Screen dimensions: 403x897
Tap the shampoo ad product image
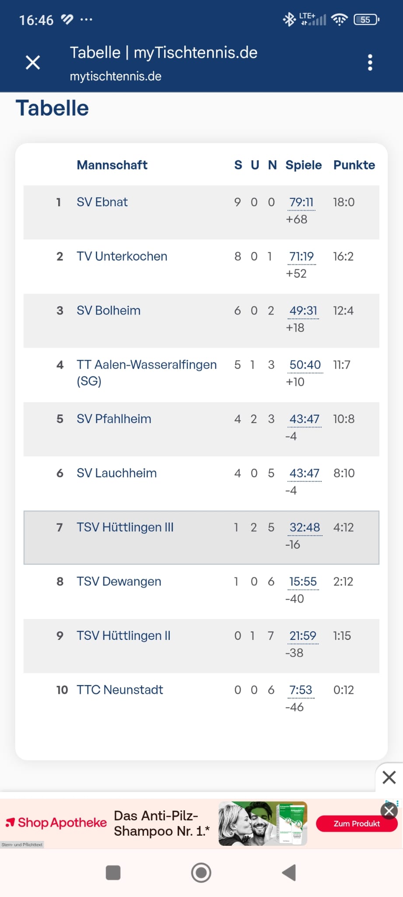263,823
